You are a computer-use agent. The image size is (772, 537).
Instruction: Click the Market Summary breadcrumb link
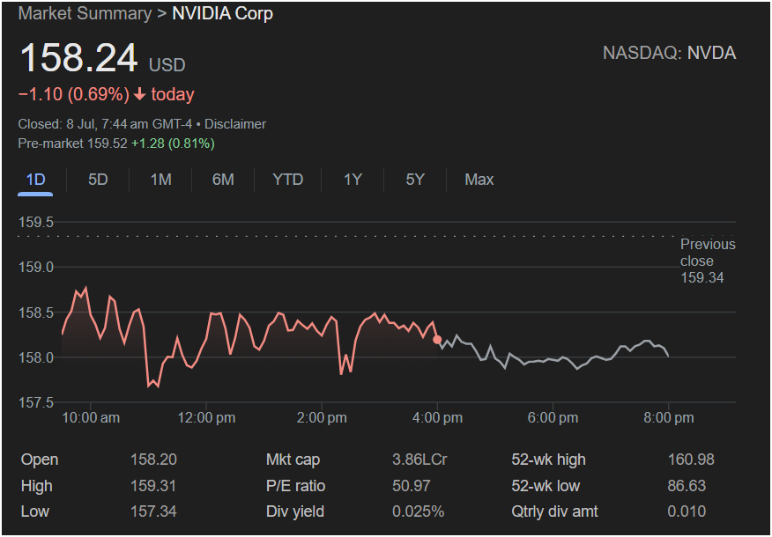pyautogui.click(x=85, y=13)
